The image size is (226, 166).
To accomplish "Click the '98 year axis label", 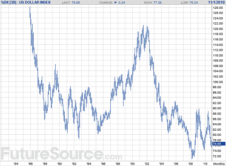I will (x=118, y=164).
